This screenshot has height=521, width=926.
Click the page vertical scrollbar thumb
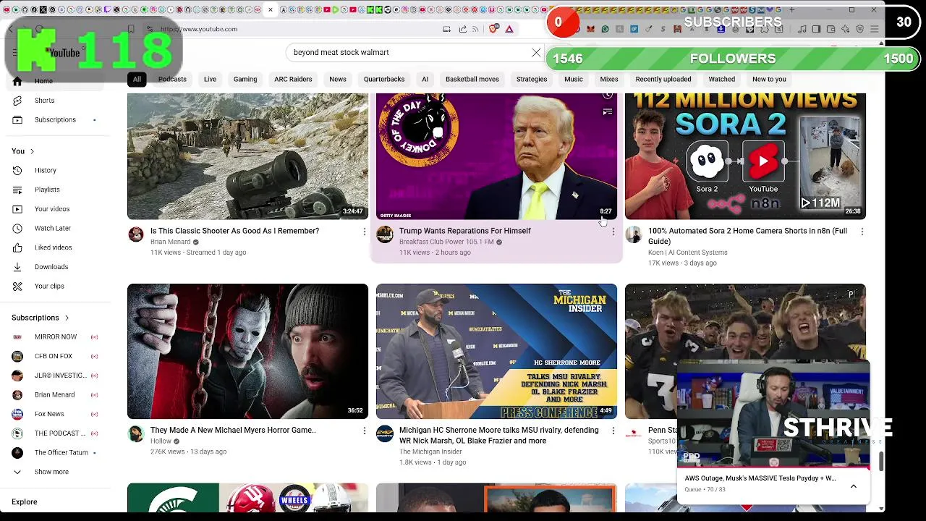(880, 462)
